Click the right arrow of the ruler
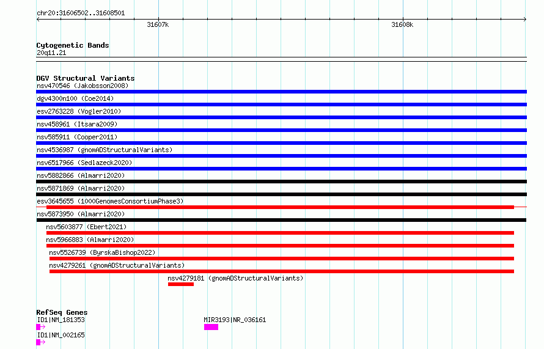Screen dimensions: 544x349 [525, 20]
